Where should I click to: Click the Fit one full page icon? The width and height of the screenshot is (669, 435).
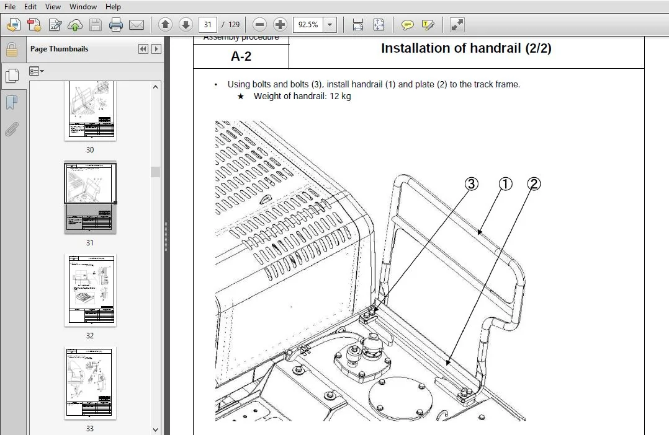pyautogui.click(x=379, y=25)
